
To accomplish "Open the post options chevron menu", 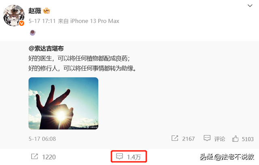I will pyautogui.click(x=250, y=6).
